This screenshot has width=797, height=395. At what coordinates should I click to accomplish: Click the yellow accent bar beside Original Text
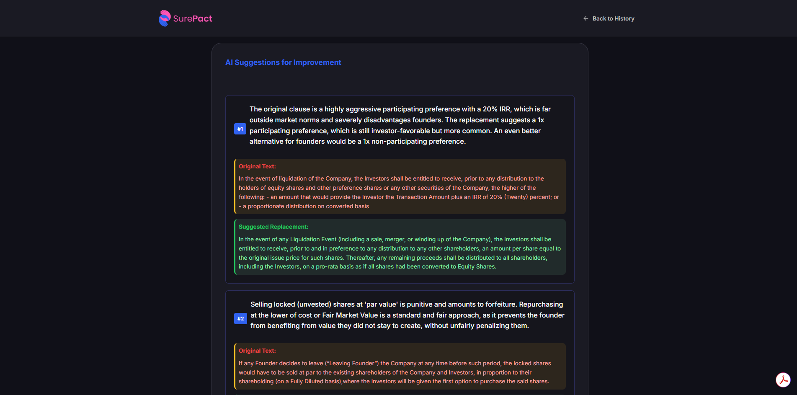tap(235, 186)
